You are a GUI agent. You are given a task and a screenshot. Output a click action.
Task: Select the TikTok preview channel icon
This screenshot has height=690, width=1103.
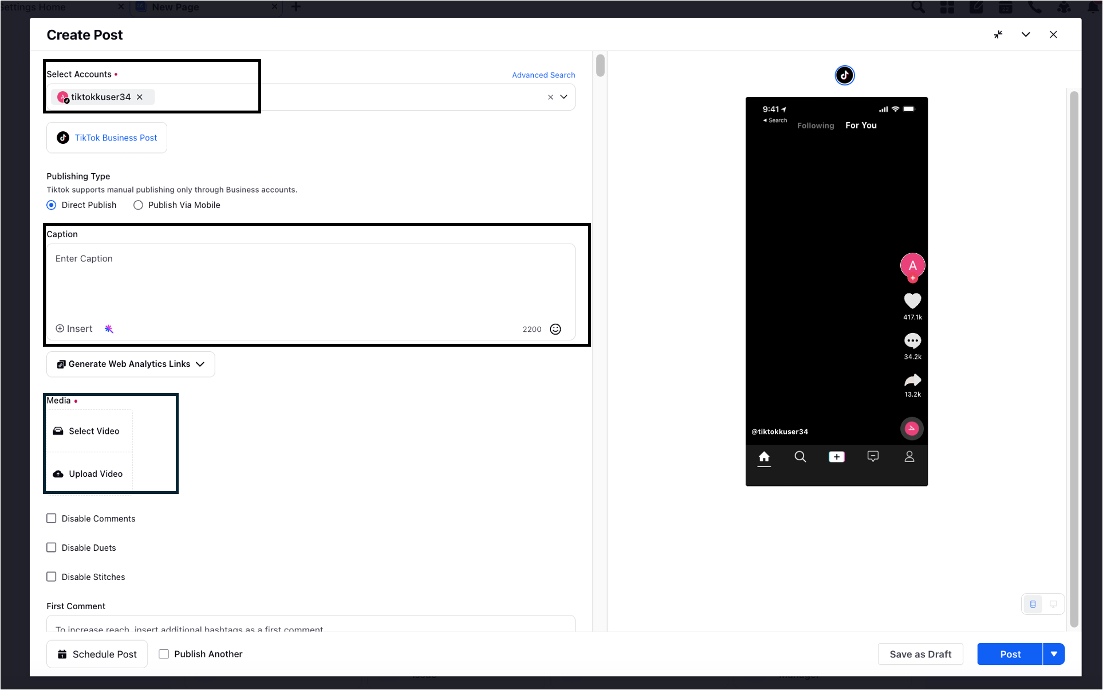pos(845,75)
